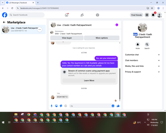Expand the Customize chat section
Image resolution: width=166 pixels, height=133 pixels.
click(142, 55)
